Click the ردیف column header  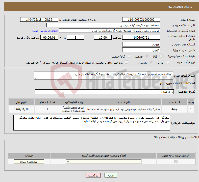point(191,102)
